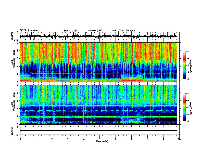Click the "-7" label on ch.1 colorbar
This screenshot has height=156, width=202.
point(188,79)
